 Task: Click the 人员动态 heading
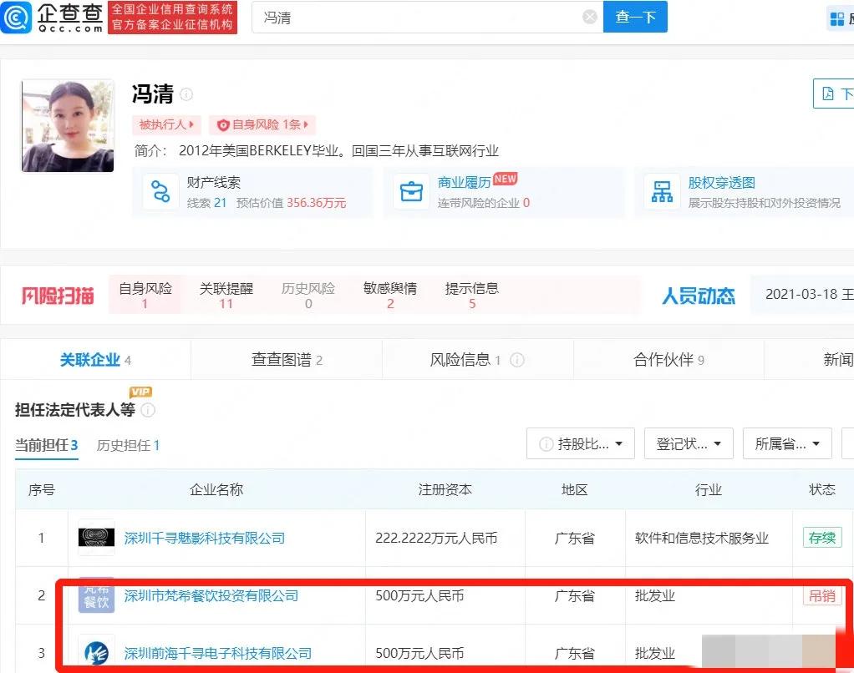pyautogui.click(x=699, y=296)
